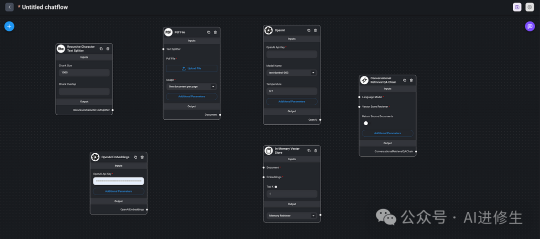Click the Top K input field
This screenshot has height=239, width=540.
(x=291, y=194)
